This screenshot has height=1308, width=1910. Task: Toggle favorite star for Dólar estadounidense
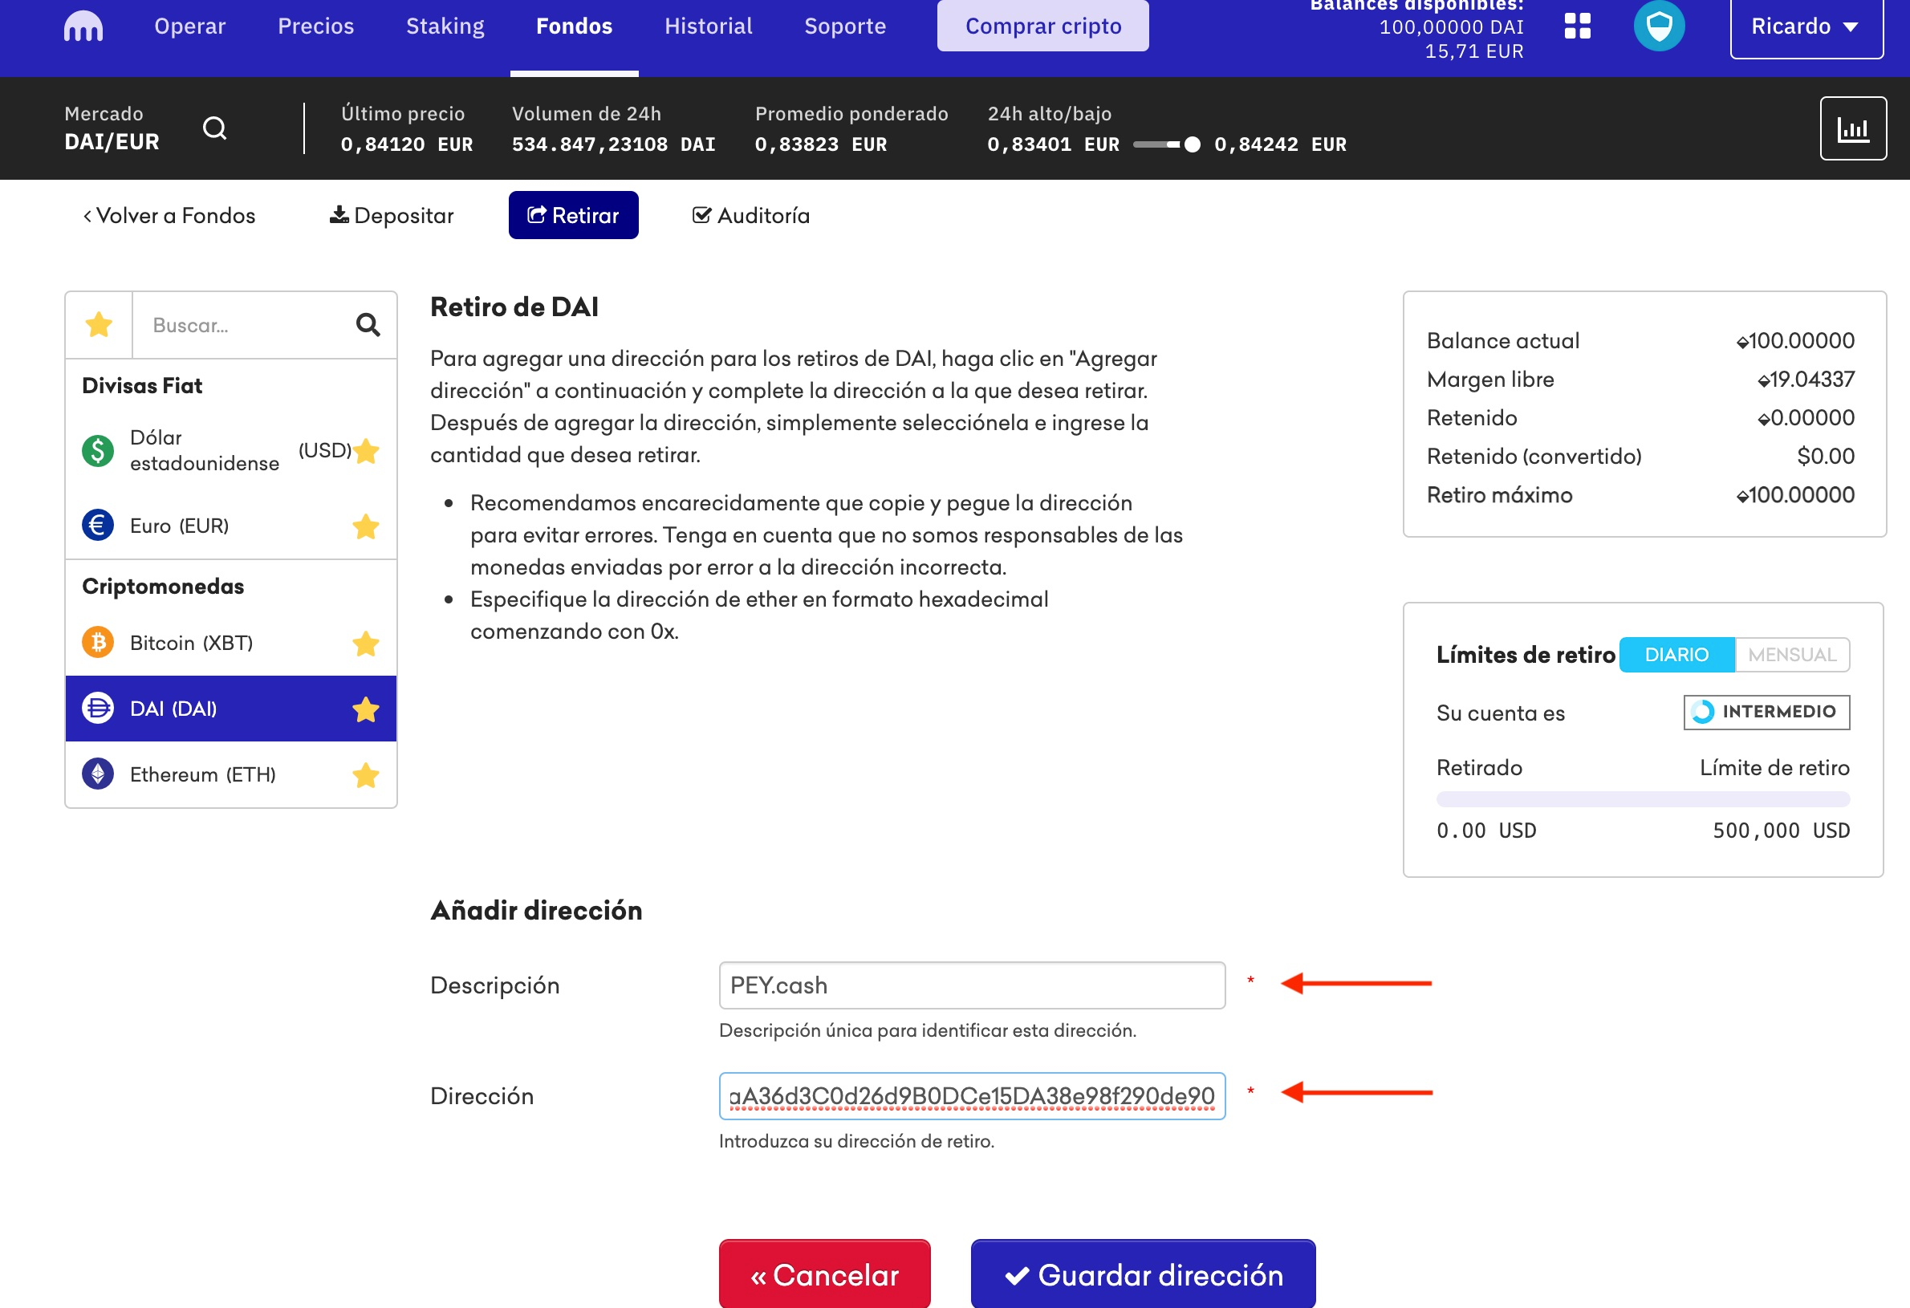point(366,450)
